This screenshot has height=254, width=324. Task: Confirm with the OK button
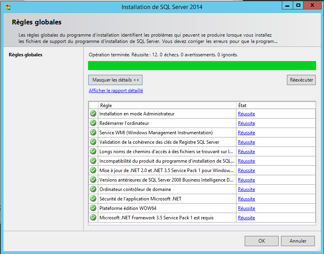click(262, 241)
